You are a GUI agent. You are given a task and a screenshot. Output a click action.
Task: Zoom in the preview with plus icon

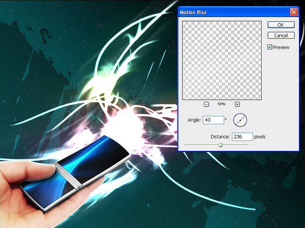(x=237, y=104)
